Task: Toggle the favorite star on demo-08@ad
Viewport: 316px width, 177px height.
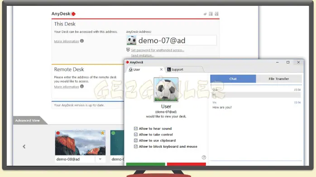Action: [x=103, y=133]
